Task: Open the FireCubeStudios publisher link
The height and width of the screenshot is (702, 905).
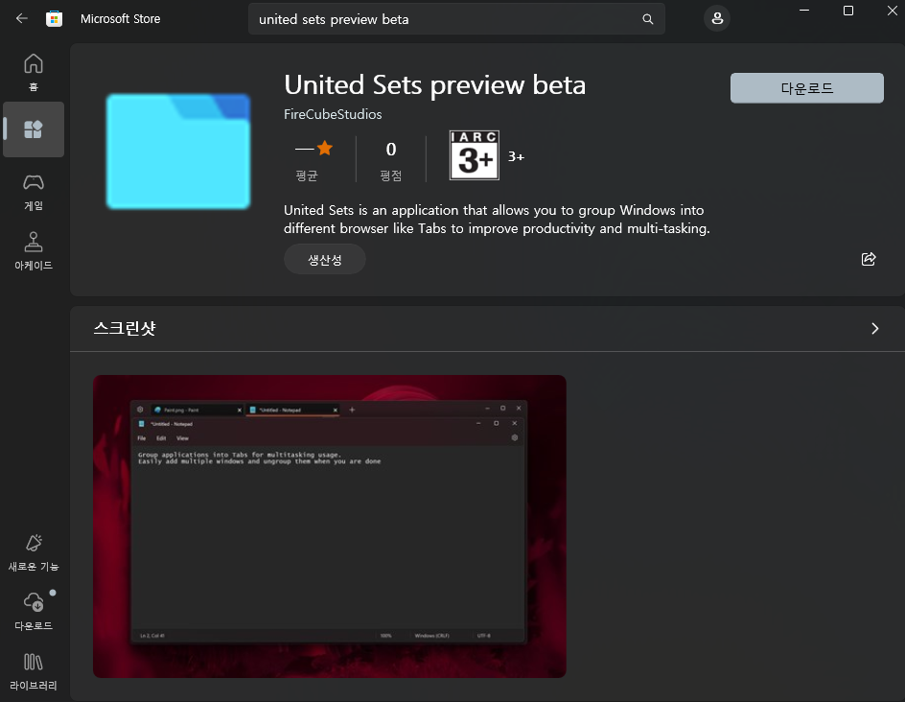Action: tap(333, 114)
